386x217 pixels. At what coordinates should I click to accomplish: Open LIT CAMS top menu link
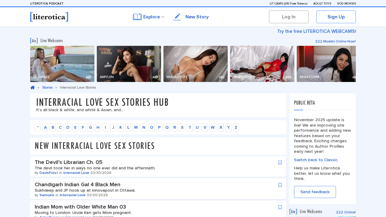point(288,4)
